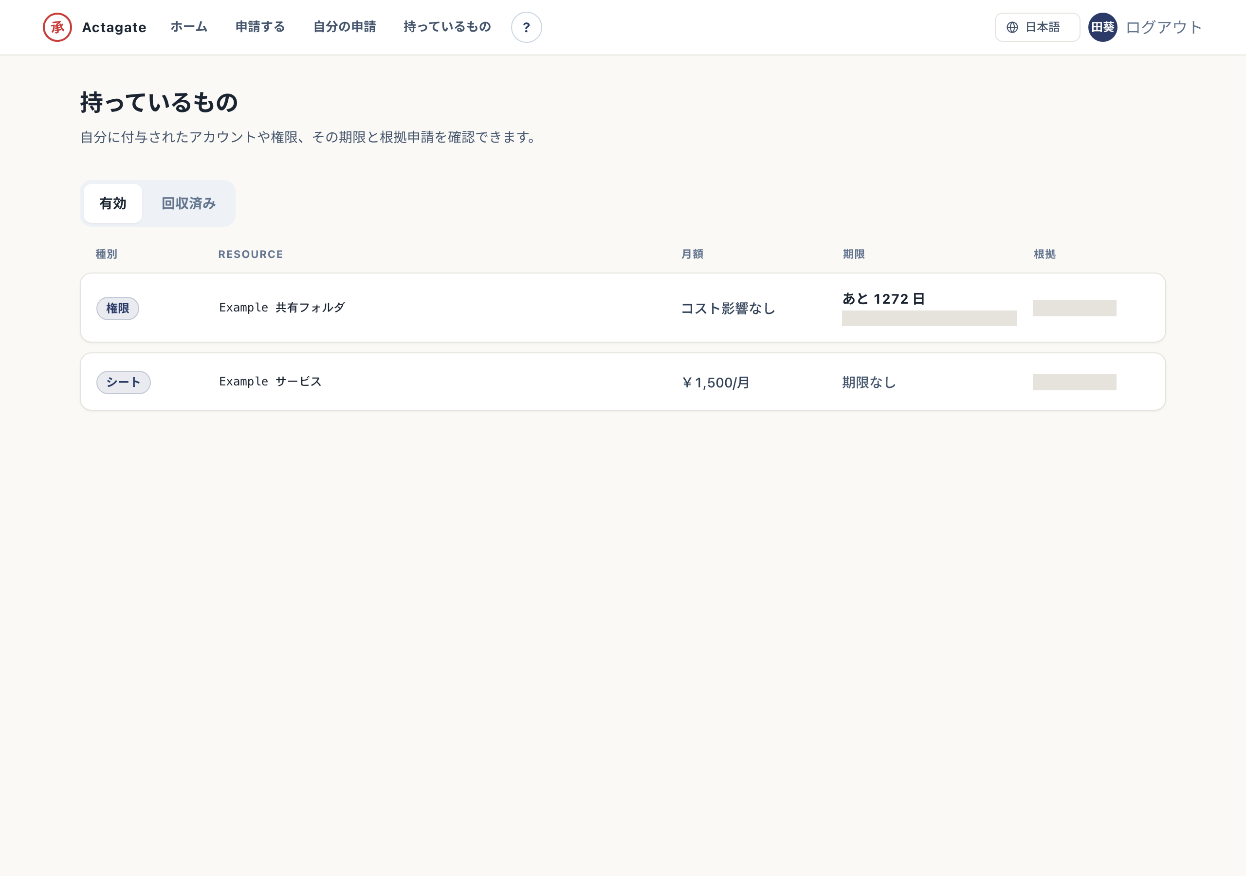Click the ￥1,500/月 monthly cost

(715, 383)
